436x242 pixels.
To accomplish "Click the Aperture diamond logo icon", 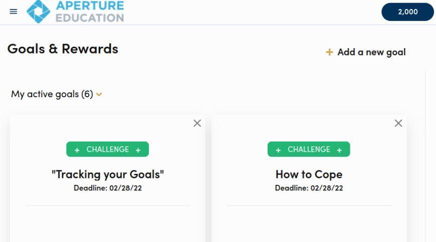I will (x=39, y=11).
